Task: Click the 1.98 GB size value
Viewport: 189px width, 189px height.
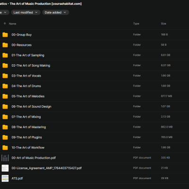Action: (165, 147)
